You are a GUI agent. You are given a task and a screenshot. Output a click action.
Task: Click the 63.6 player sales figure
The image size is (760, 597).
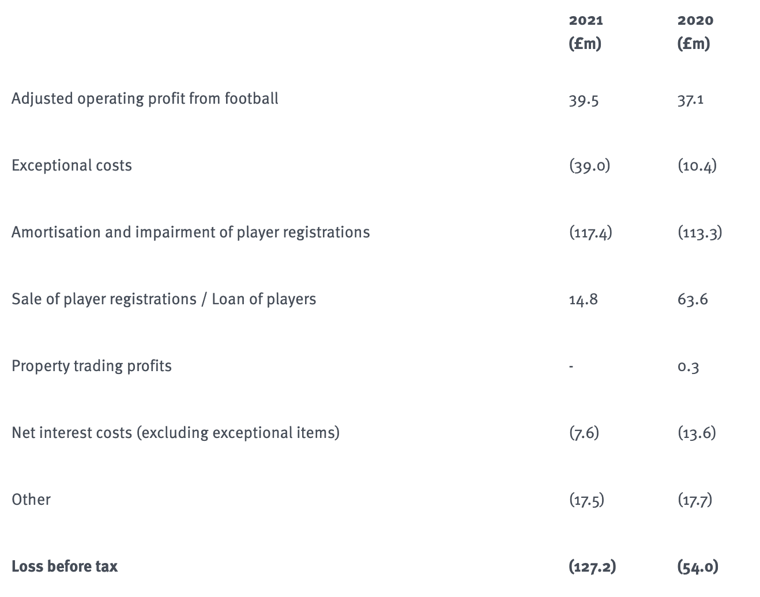point(693,300)
